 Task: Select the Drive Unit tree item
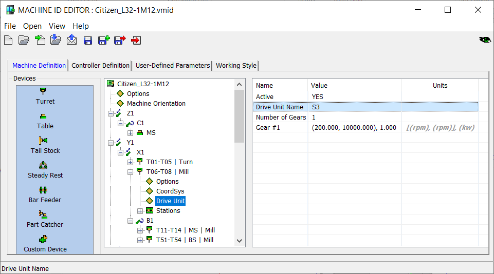pyautogui.click(x=171, y=201)
